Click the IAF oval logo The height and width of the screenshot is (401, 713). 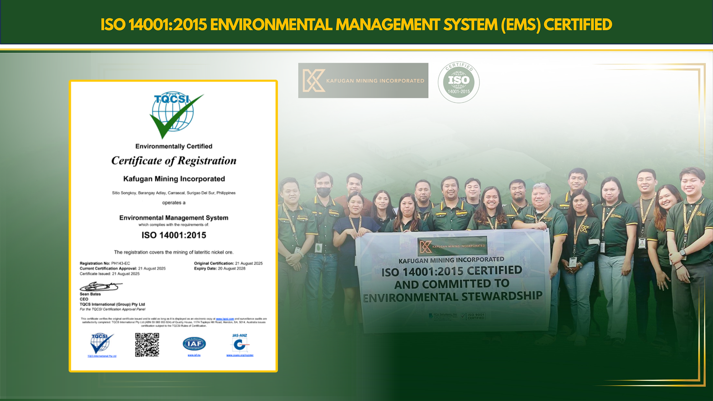point(194,344)
